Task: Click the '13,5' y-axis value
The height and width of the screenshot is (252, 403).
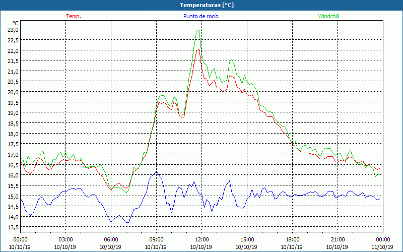Action: click(13, 228)
